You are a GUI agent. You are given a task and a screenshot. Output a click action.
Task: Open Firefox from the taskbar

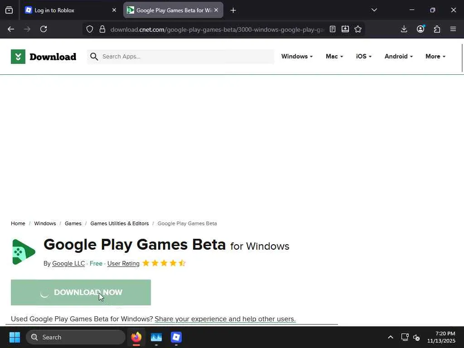(136, 337)
